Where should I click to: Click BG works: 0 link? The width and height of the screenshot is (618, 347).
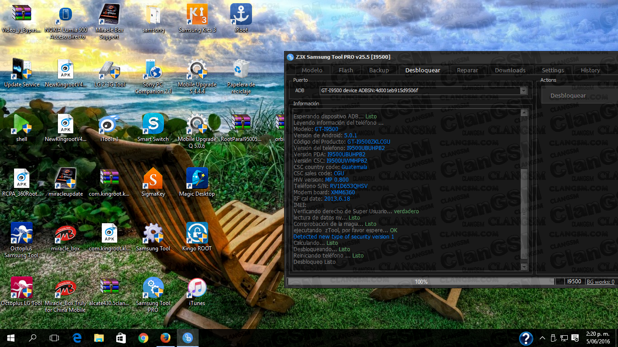pyautogui.click(x=600, y=281)
